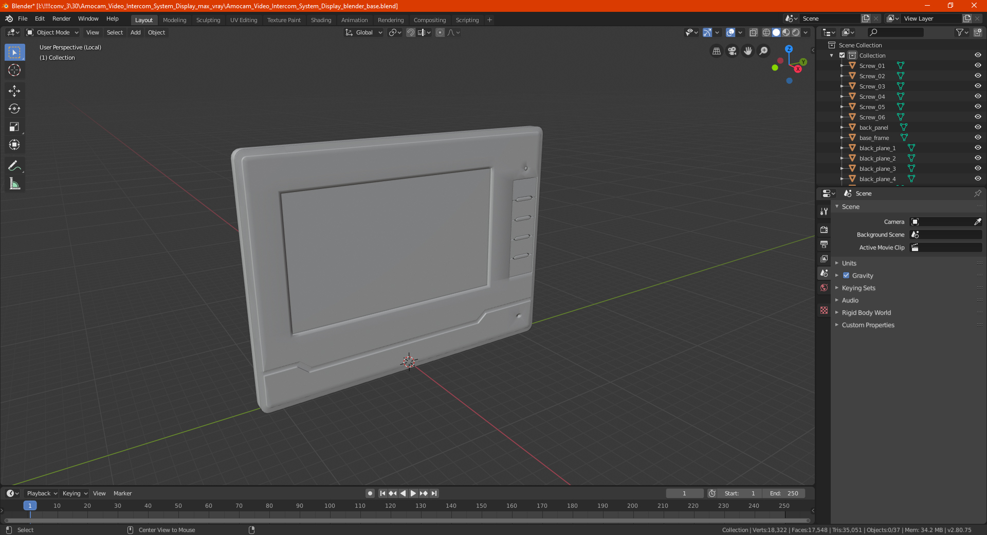Open the viewport Select menu
Screen dimensions: 987x535
115,32
